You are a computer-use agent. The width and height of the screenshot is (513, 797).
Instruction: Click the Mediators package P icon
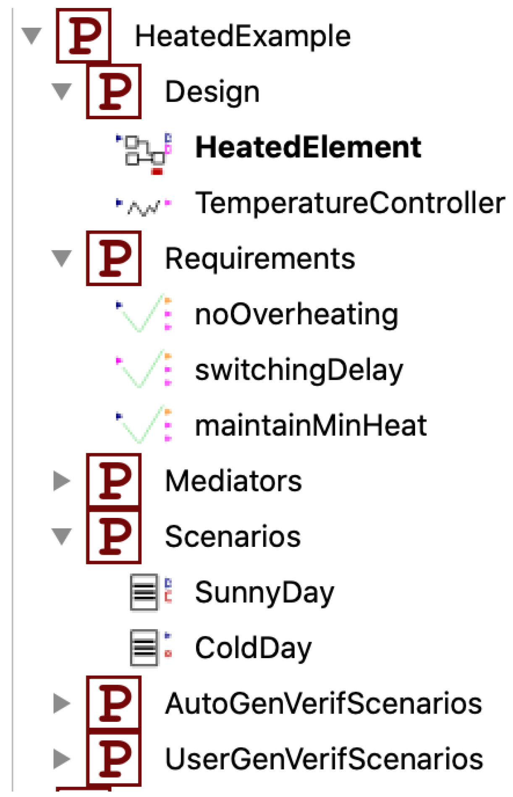click(114, 481)
